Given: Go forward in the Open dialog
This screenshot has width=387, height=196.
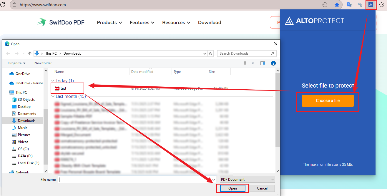Looking at the screenshot, I should (16, 53).
